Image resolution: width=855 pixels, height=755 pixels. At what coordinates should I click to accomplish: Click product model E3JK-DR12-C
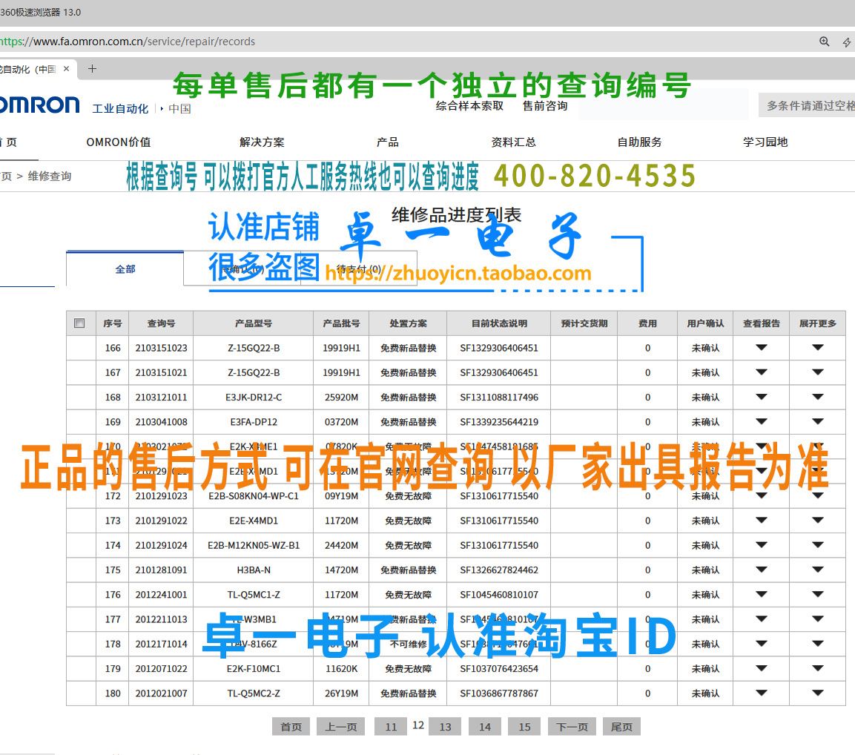254,397
